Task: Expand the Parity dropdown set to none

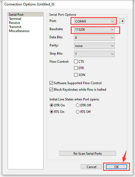Action: pyautogui.click(x=94, y=46)
